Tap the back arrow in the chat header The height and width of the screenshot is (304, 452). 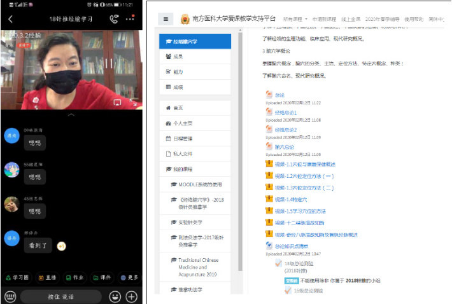(11, 19)
